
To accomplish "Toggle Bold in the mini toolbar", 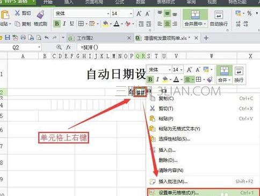I will click(150, 79).
